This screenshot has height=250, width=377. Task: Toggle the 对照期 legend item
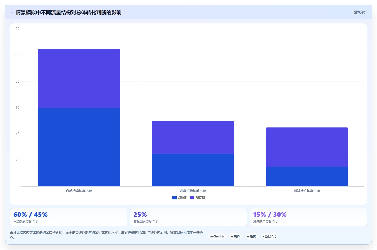point(180,198)
